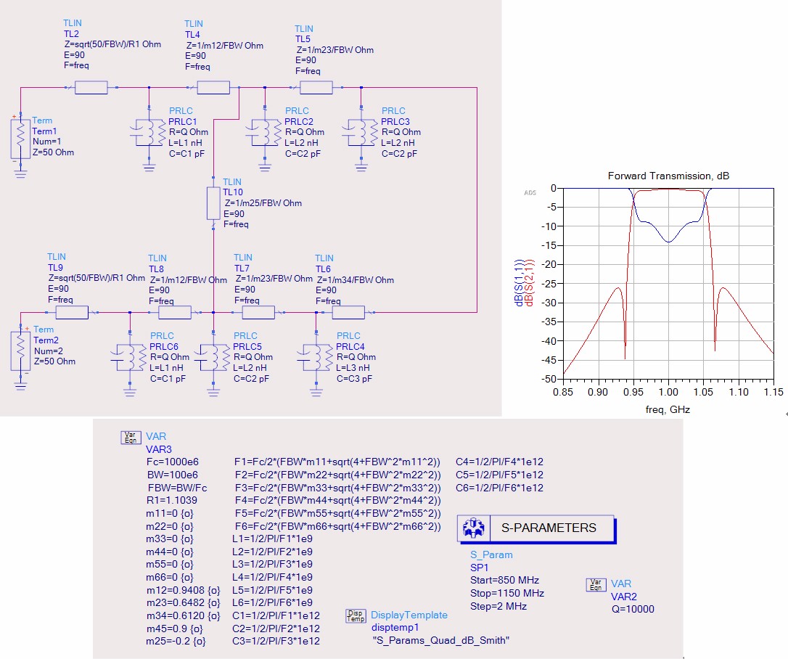Click the TL2 transmission line symbol

[x=91, y=88]
